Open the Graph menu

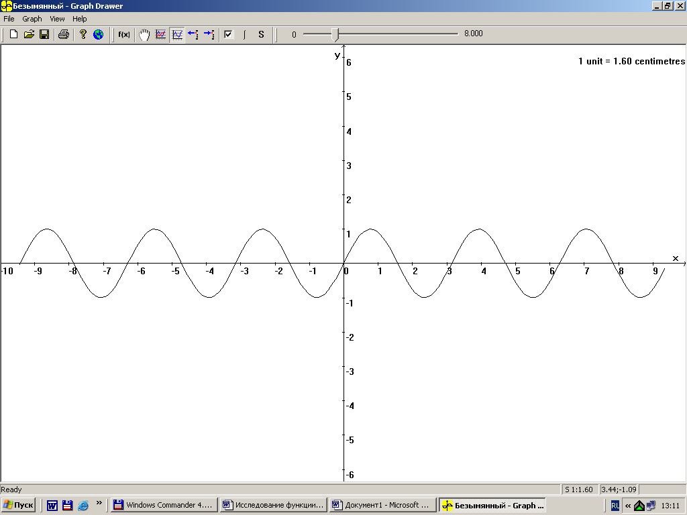32,19
